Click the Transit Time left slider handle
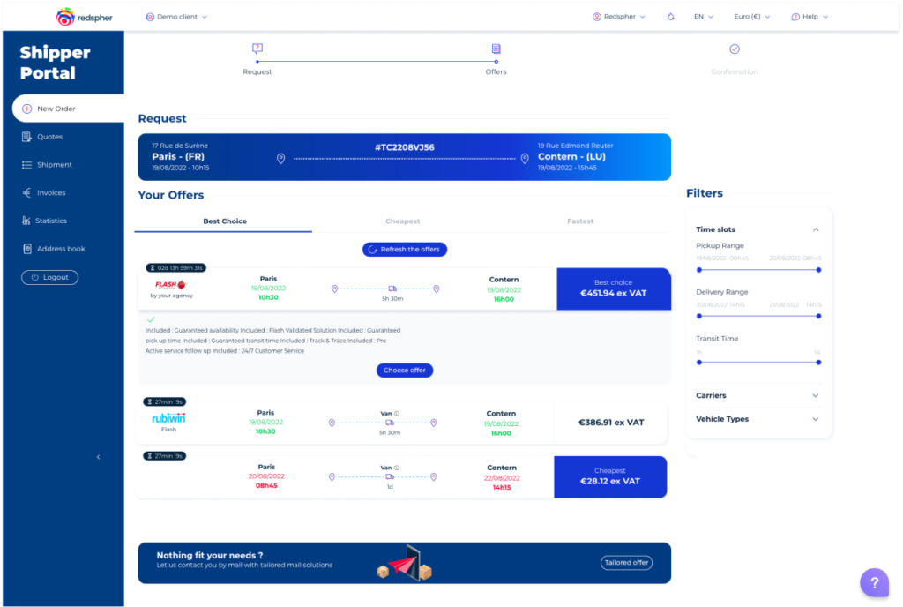The width and height of the screenshot is (903, 607). [699, 363]
